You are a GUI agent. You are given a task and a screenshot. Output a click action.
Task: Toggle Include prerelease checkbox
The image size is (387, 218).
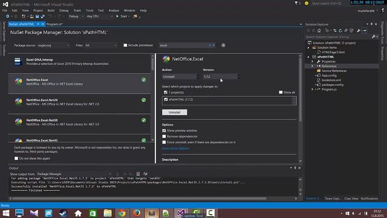pyautogui.click(x=125, y=45)
